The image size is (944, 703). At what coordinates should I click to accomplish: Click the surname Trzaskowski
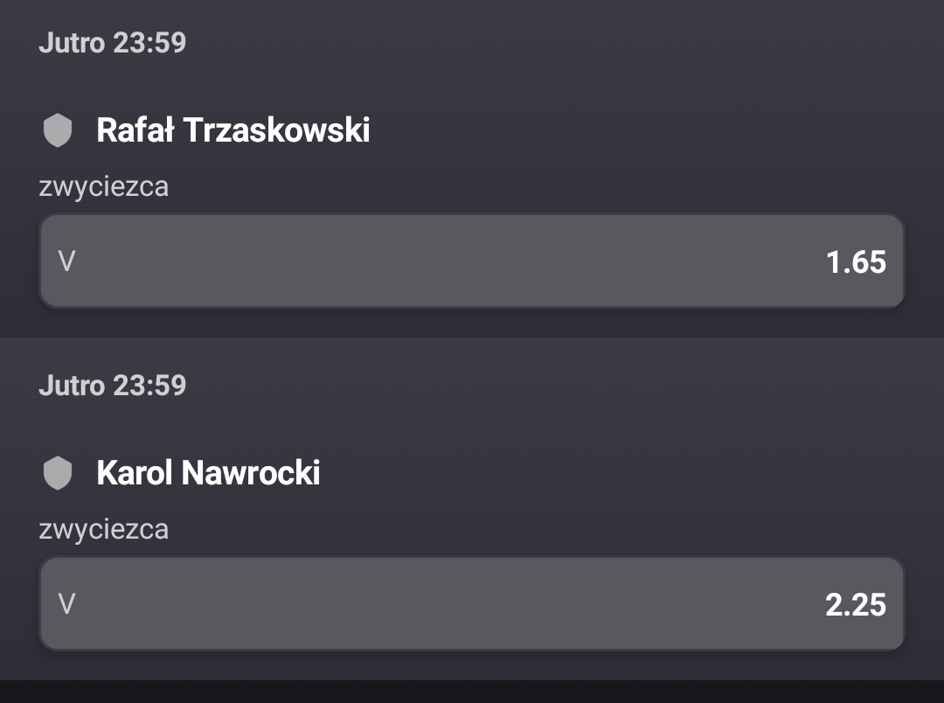(x=276, y=130)
